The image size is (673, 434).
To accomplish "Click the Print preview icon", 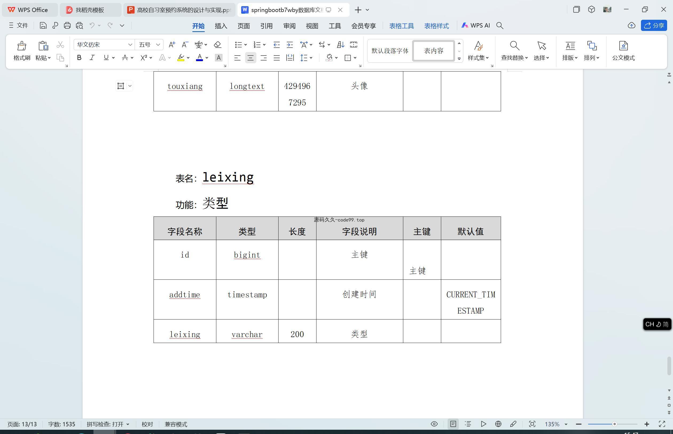I will [80, 26].
